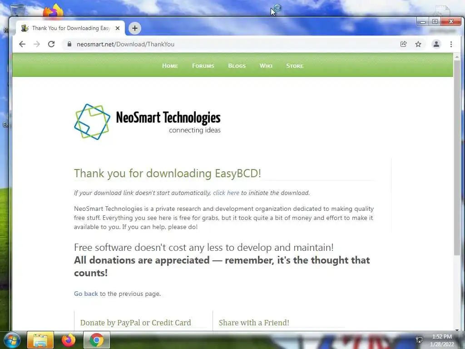
Task: Open the Chrome profile avatar icon
Action: [x=436, y=44]
